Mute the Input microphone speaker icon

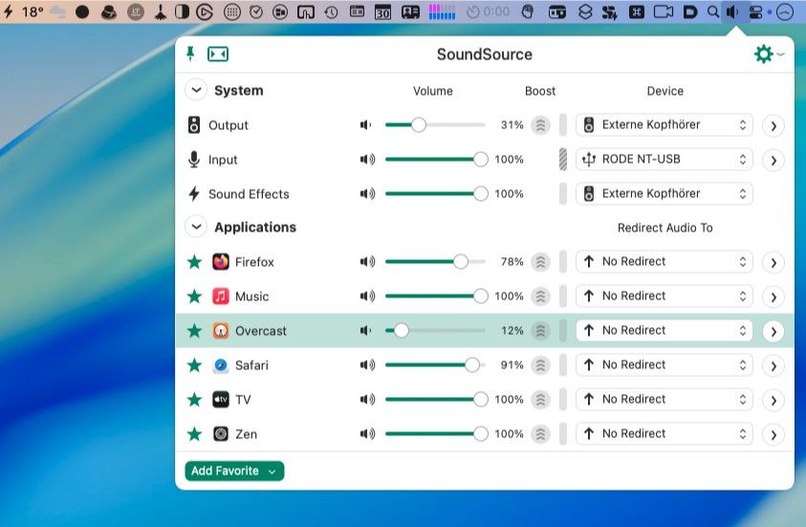coord(367,160)
